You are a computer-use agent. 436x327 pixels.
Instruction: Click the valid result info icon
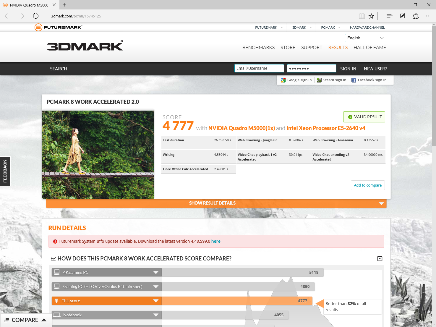[350, 117]
